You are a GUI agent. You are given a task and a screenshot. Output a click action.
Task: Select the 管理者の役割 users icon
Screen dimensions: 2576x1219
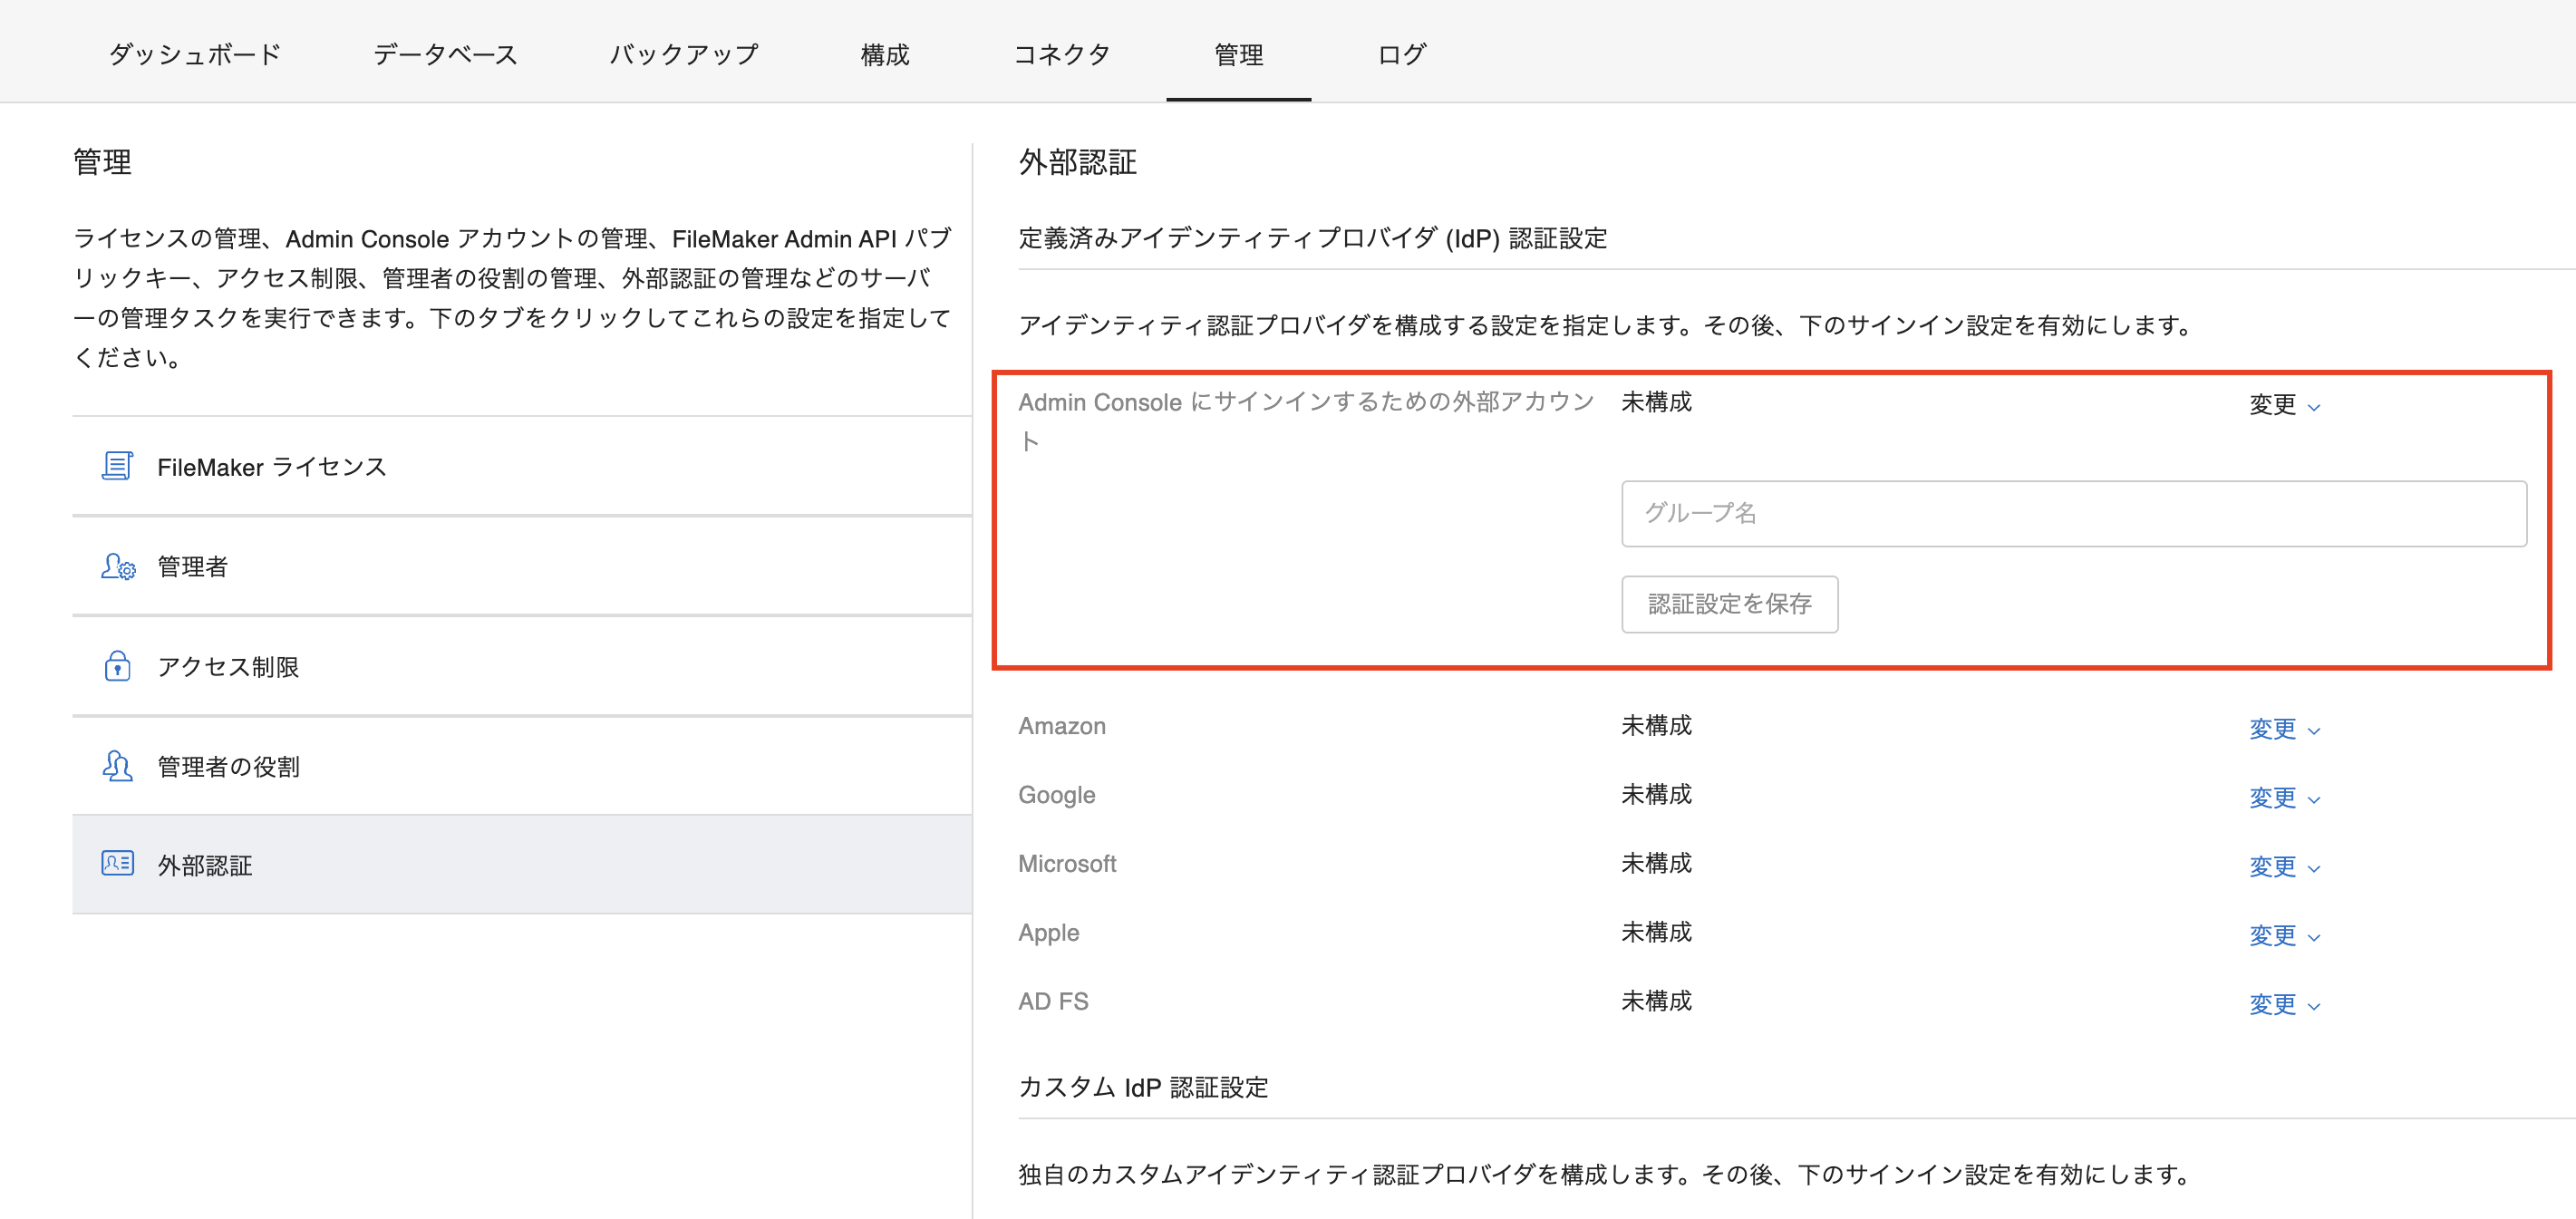click(117, 766)
